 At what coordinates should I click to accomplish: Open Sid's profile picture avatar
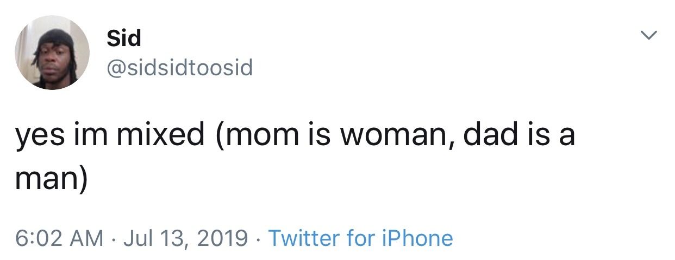coord(52,53)
